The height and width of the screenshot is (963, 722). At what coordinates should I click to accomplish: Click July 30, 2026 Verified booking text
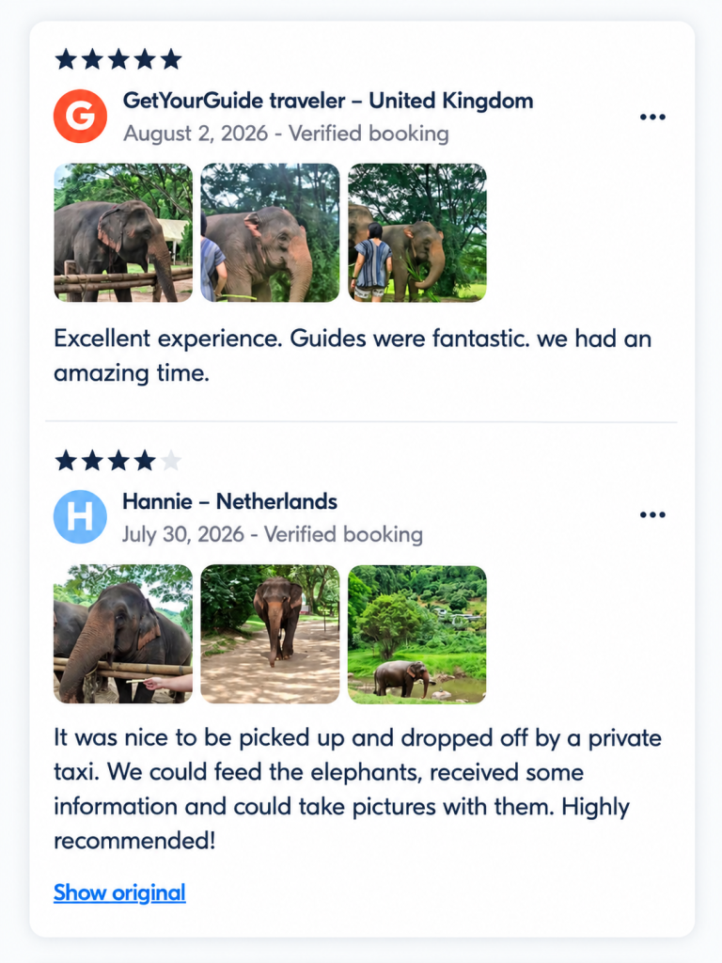(273, 534)
